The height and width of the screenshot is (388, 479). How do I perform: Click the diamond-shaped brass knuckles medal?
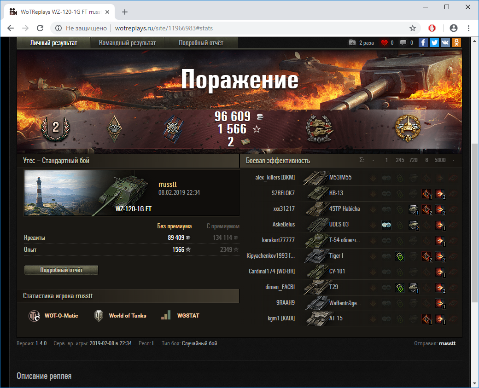click(114, 128)
